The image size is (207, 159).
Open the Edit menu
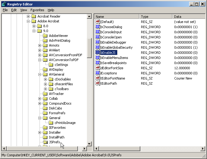click(14, 10)
